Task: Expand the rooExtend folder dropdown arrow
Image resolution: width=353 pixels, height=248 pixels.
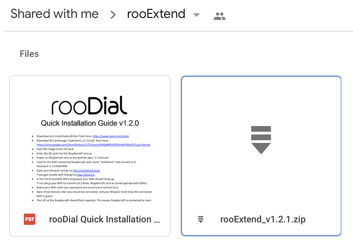Action: [x=196, y=15]
